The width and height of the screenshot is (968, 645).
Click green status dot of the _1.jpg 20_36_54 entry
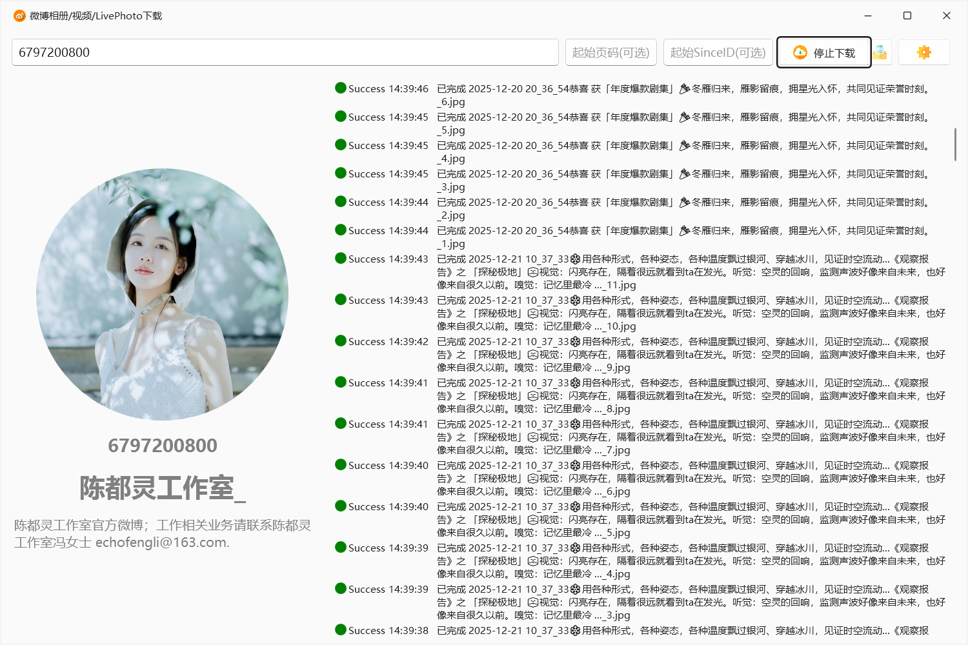341,230
